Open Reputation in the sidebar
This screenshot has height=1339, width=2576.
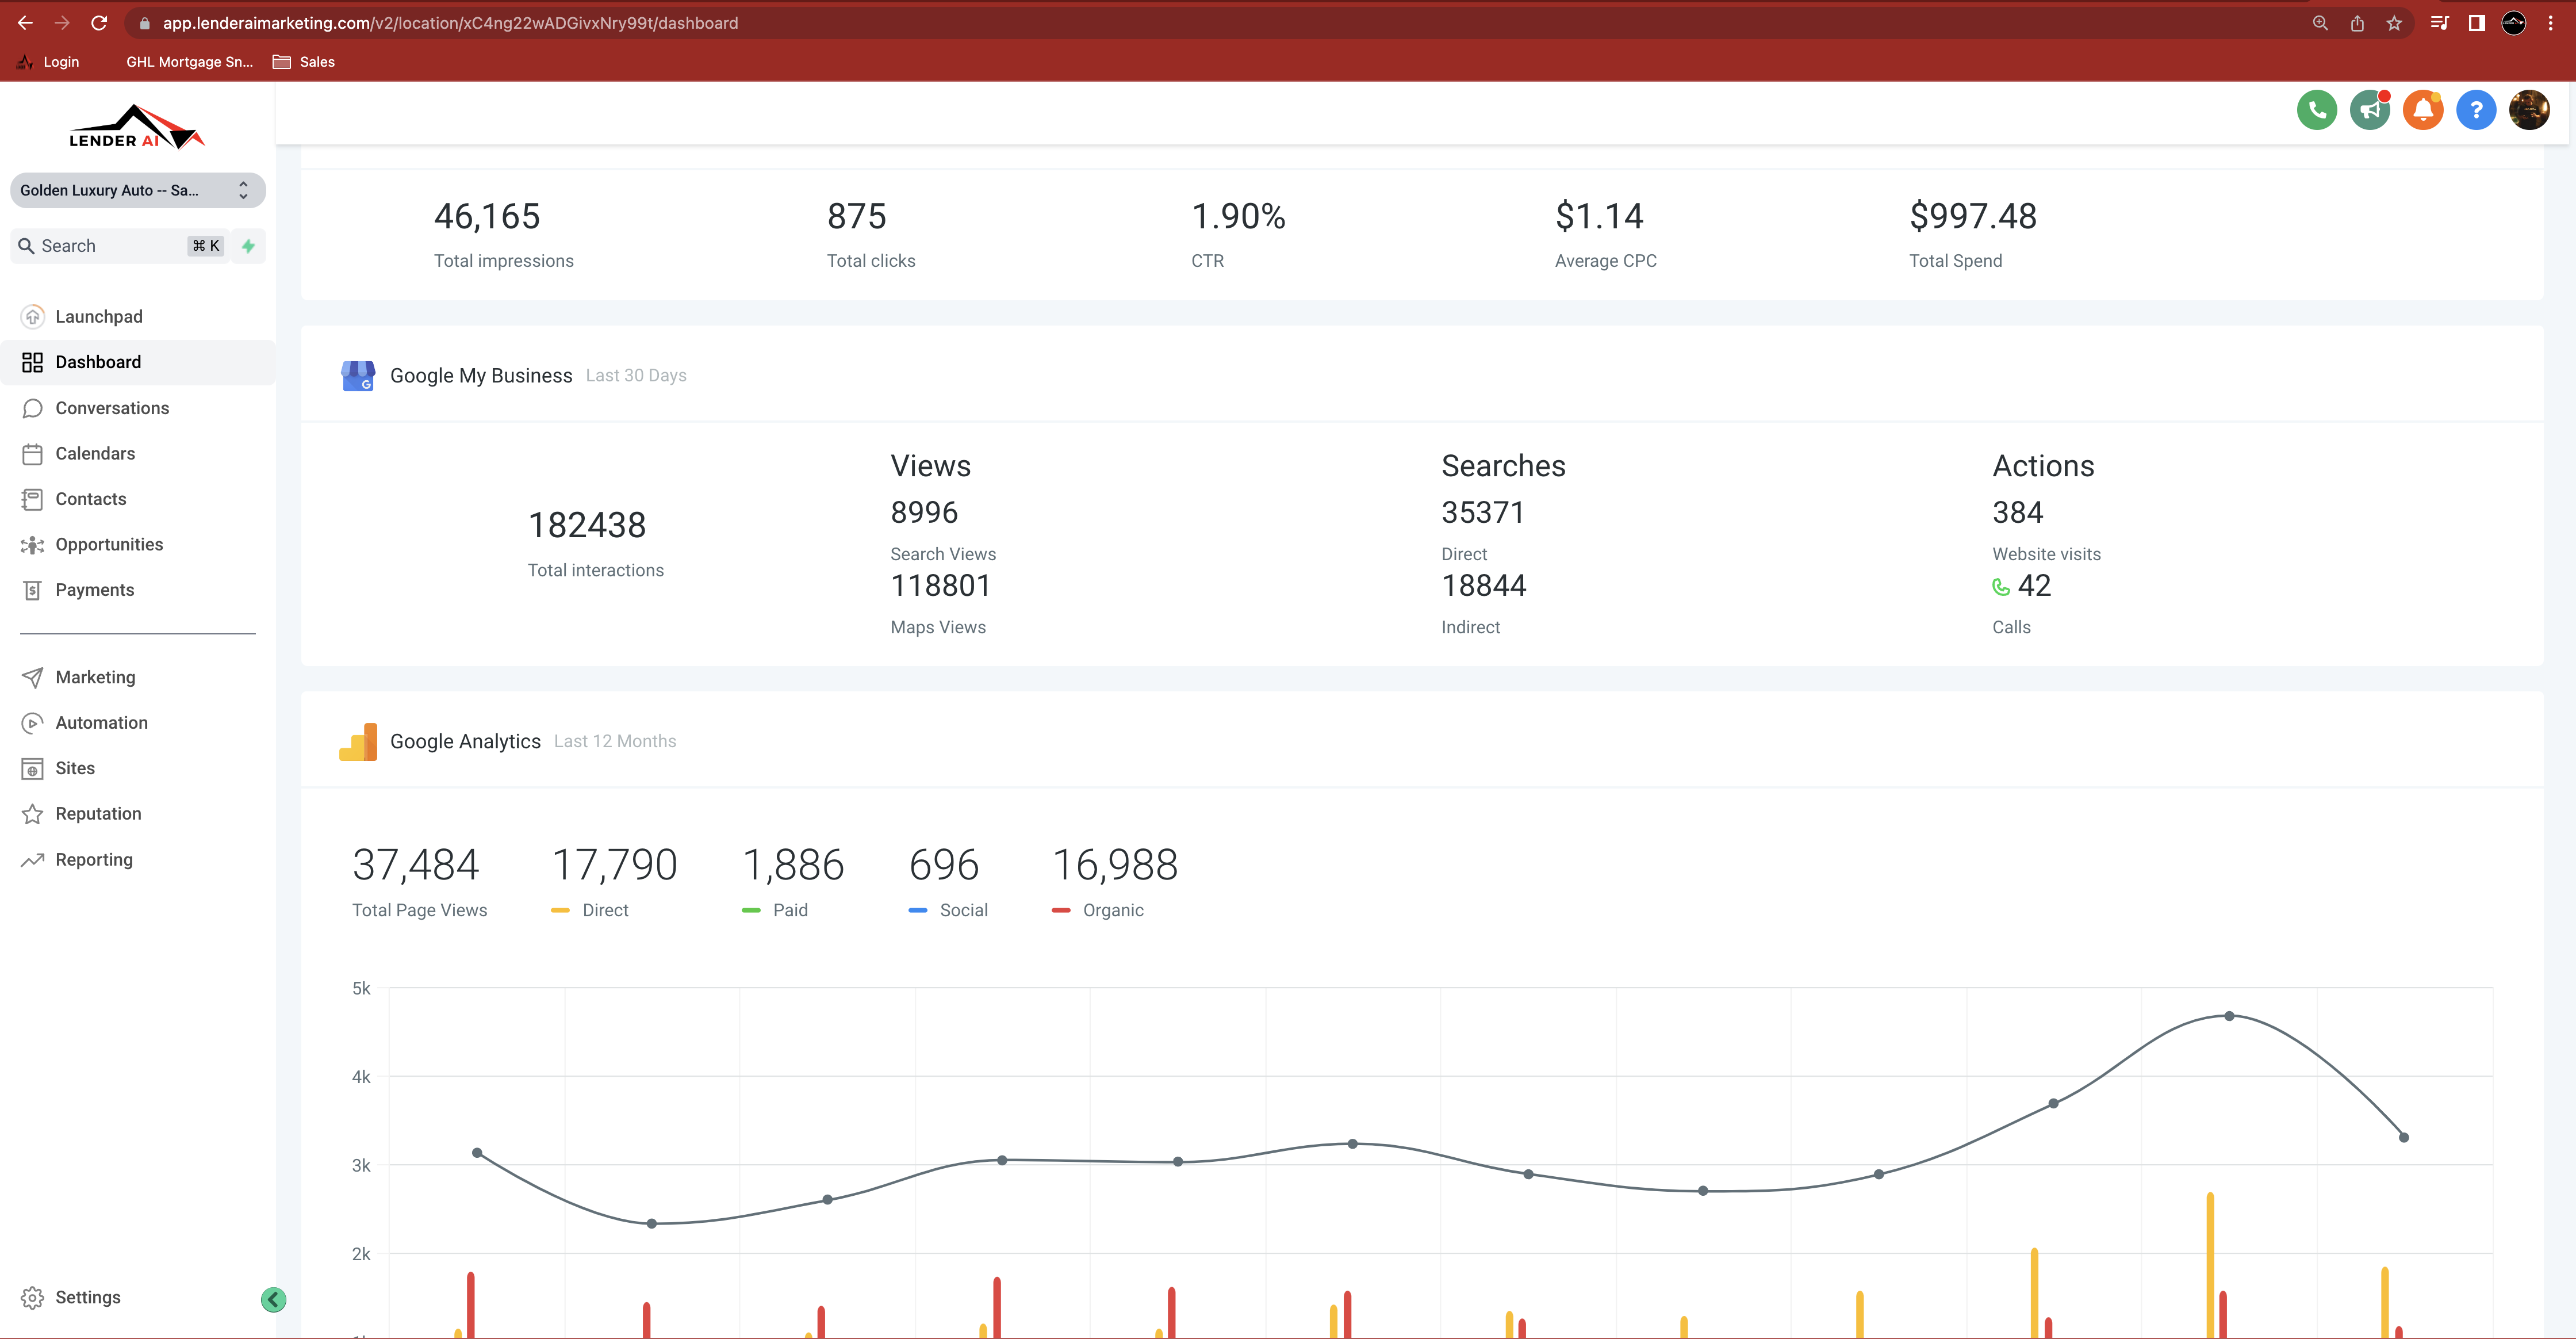137,814
